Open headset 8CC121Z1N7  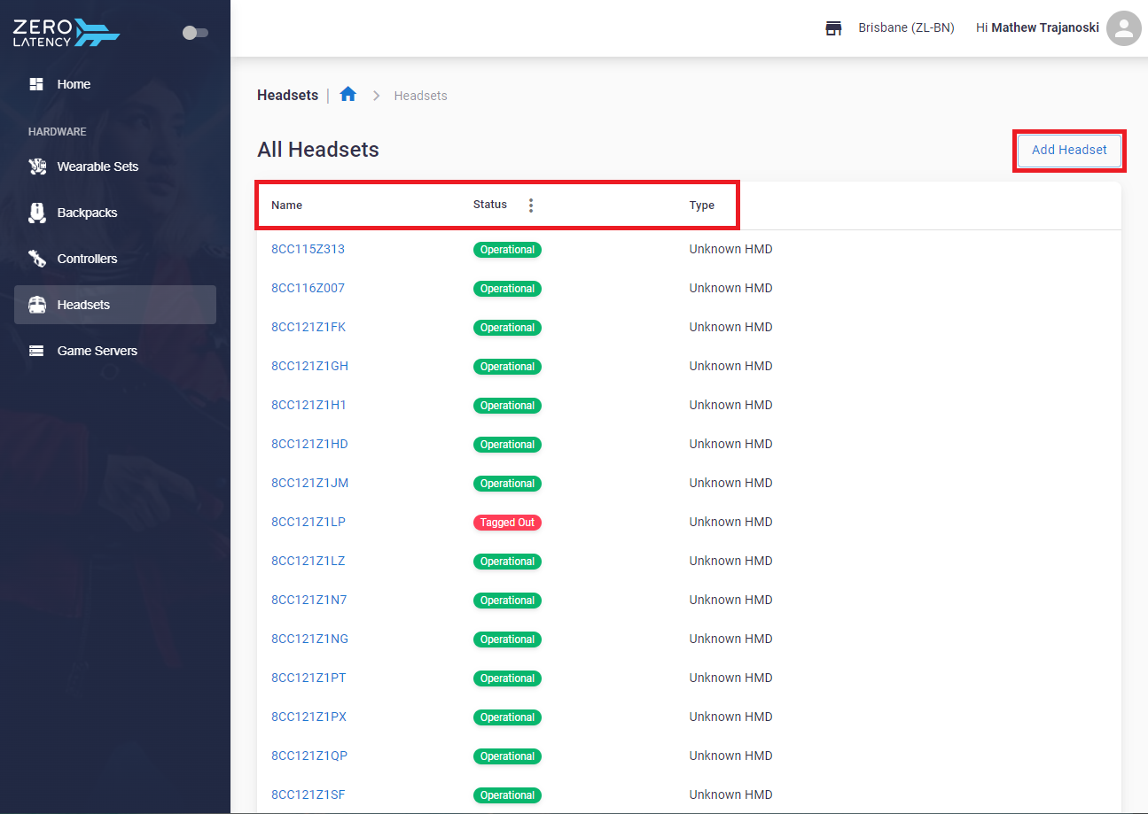[x=308, y=600]
